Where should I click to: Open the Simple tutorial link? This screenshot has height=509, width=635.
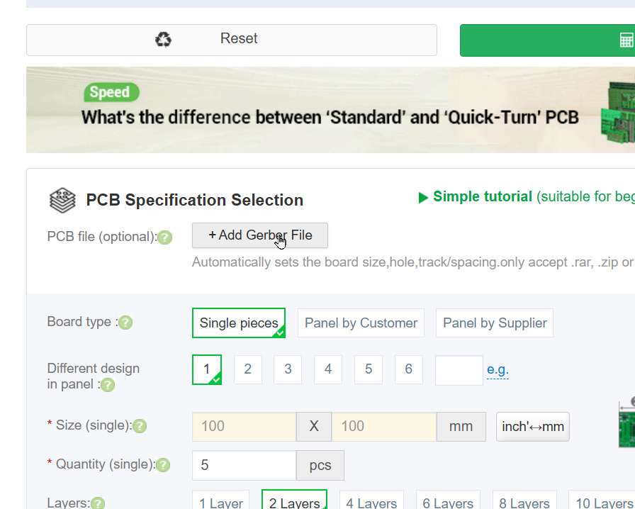(482, 197)
